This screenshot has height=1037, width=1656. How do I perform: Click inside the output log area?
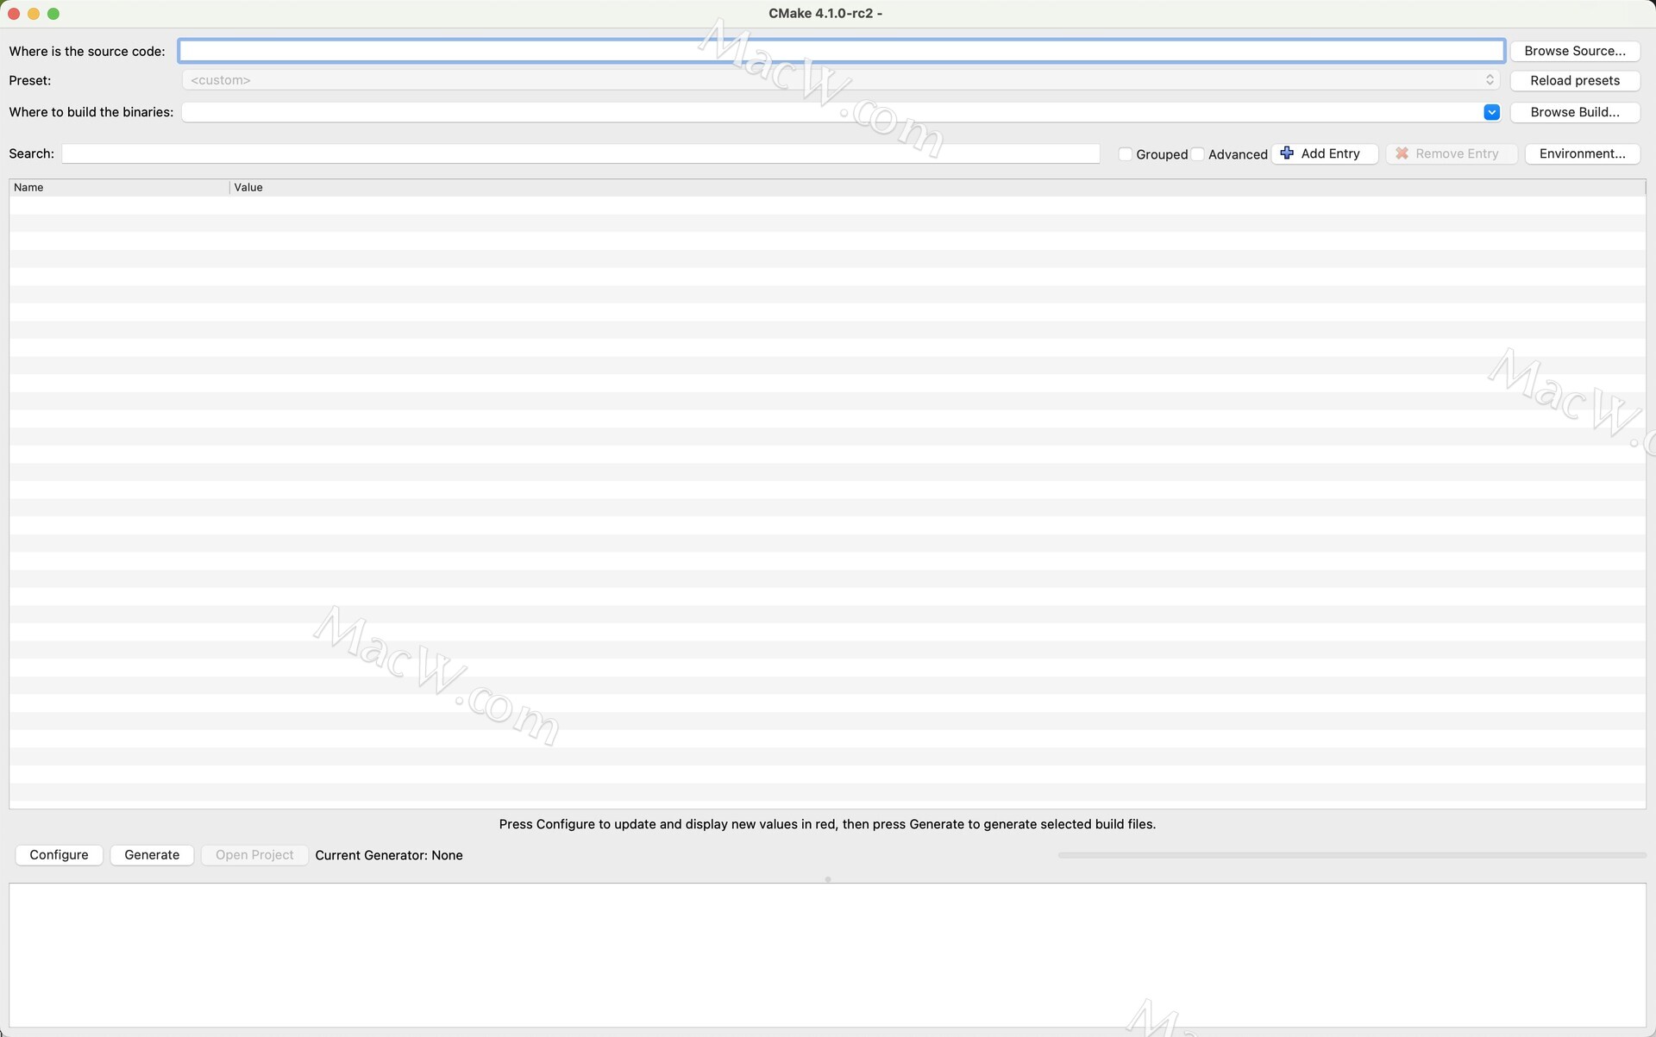point(827,954)
